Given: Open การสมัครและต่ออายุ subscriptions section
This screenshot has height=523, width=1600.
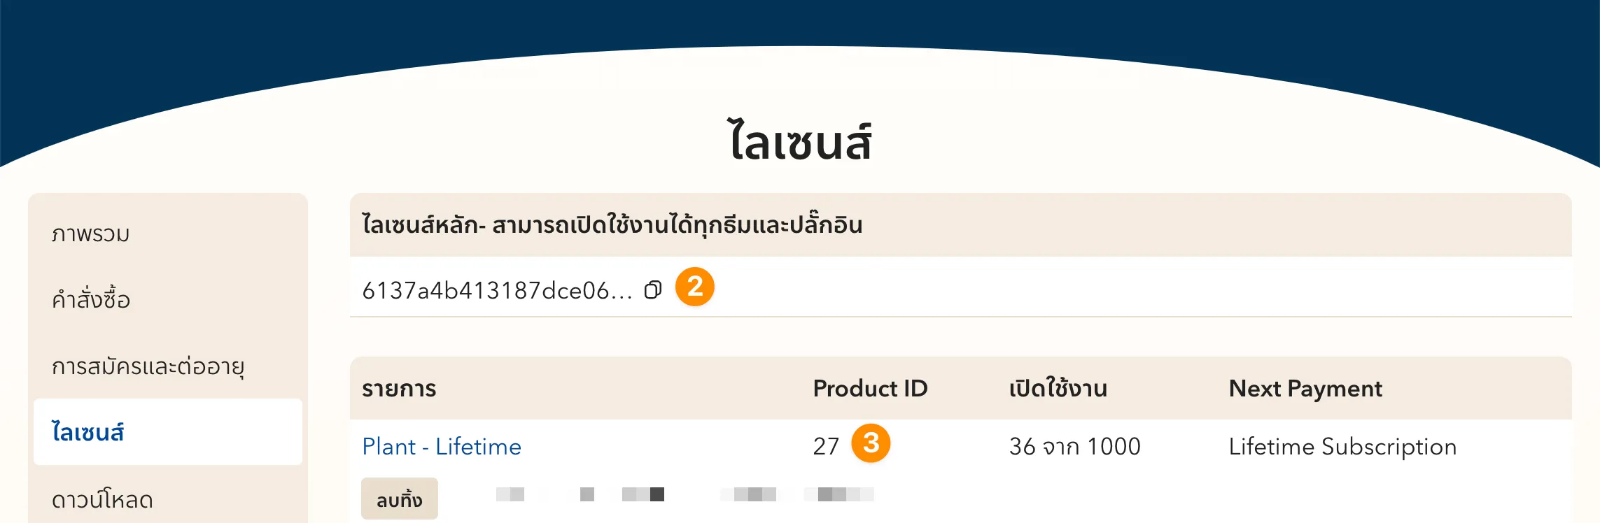Looking at the screenshot, I should [x=148, y=366].
